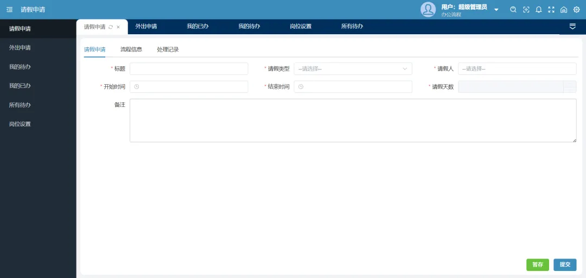Focus the 结束时间 input field
Image resolution: width=586 pixels, height=278 pixels.
pos(353,87)
